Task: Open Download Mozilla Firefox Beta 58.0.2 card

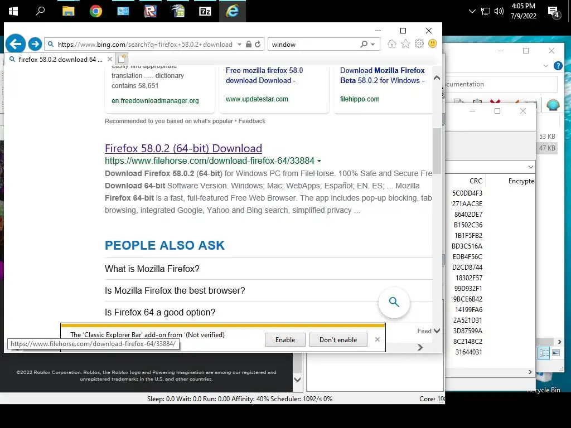Action: click(382, 75)
